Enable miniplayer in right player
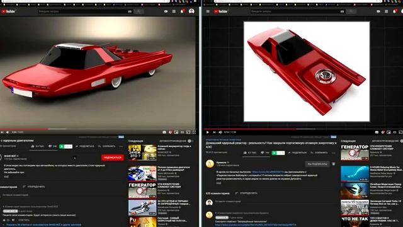 point(389,132)
